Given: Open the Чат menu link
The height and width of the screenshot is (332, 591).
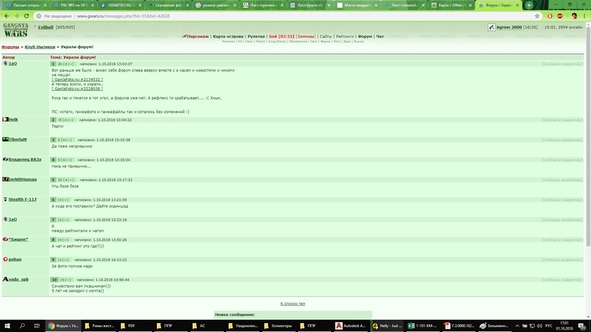Looking at the screenshot, I should tap(380, 37).
